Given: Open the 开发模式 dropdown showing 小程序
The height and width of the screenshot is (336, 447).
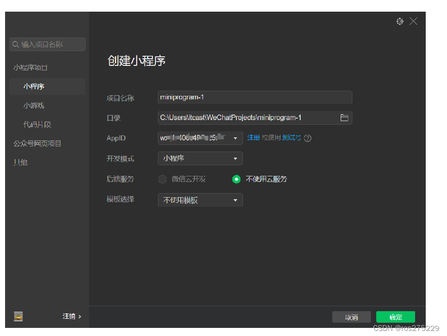Looking at the screenshot, I should (200, 158).
